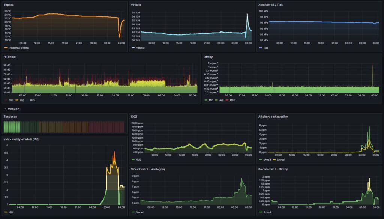384x219 pixels.
Task: Click the CO2 panel title heading
Action: click(134, 117)
